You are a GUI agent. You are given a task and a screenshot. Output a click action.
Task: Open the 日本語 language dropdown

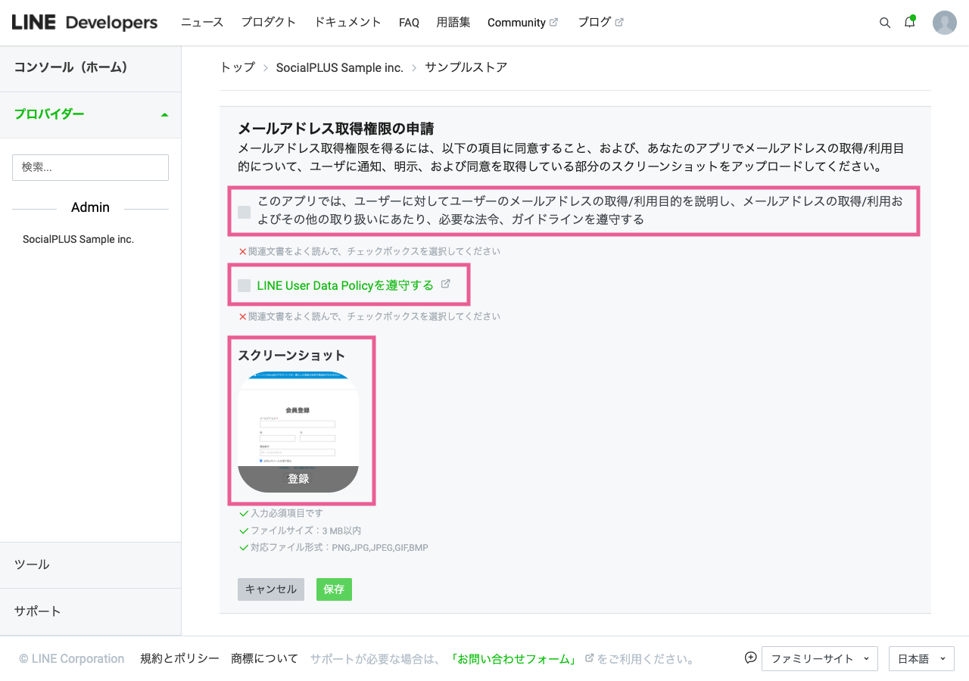921,658
